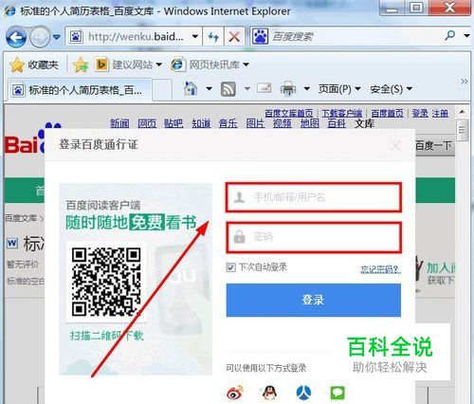
Task: Go to the 视频 video link
Action: [283, 123]
